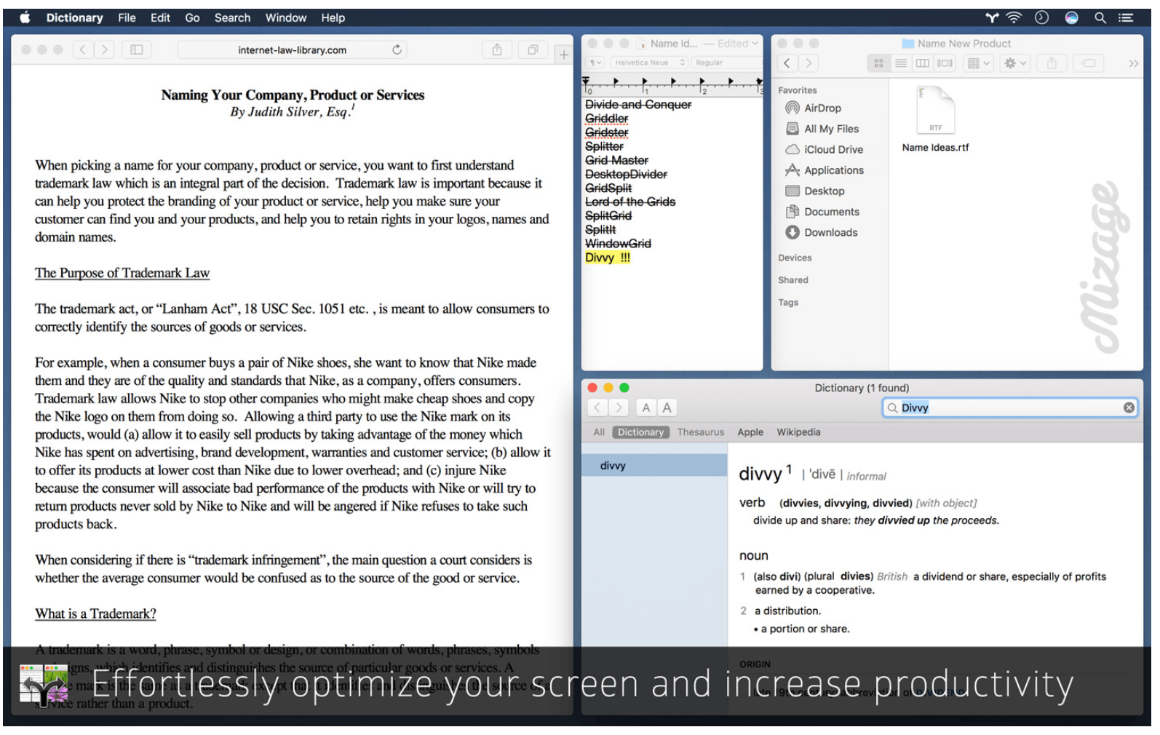
Task: Open the Window menu
Action: tap(286, 17)
